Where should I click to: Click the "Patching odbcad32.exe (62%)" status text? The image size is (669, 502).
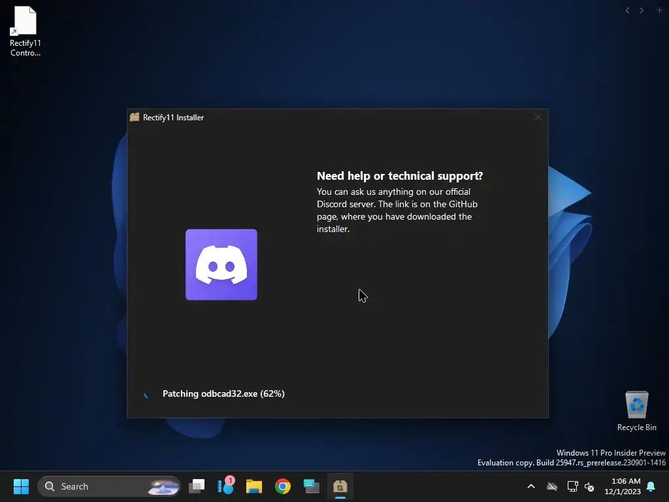tap(223, 393)
